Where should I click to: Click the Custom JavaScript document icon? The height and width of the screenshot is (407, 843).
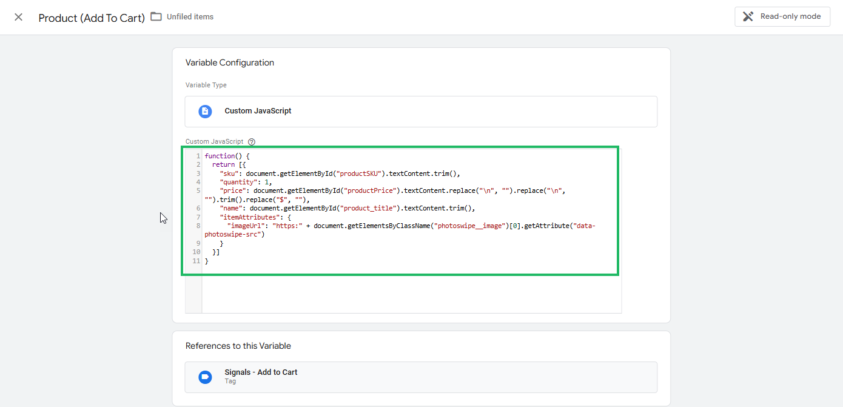point(205,111)
